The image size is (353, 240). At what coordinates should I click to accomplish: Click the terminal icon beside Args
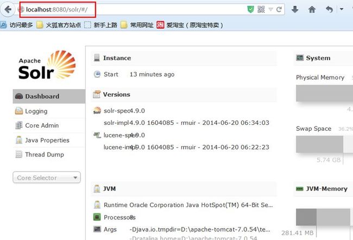97,229
